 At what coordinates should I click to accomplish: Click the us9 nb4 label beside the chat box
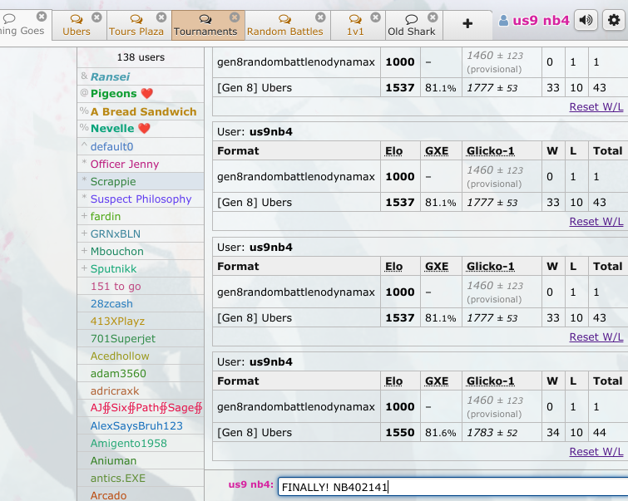click(250, 484)
